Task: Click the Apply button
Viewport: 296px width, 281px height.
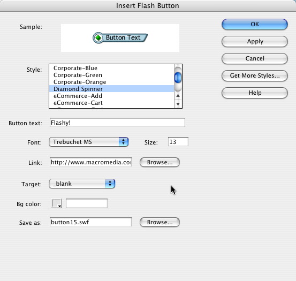Action: click(255, 41)
